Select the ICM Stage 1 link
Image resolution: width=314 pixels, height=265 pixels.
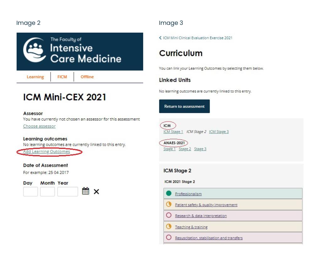[173, 132]
